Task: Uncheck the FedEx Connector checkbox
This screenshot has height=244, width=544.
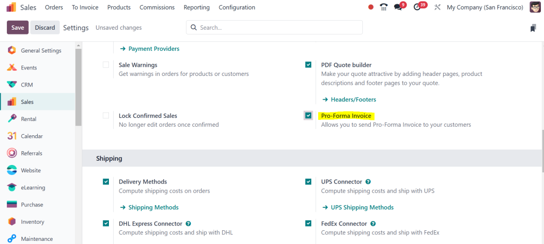Action: point(308,223)
